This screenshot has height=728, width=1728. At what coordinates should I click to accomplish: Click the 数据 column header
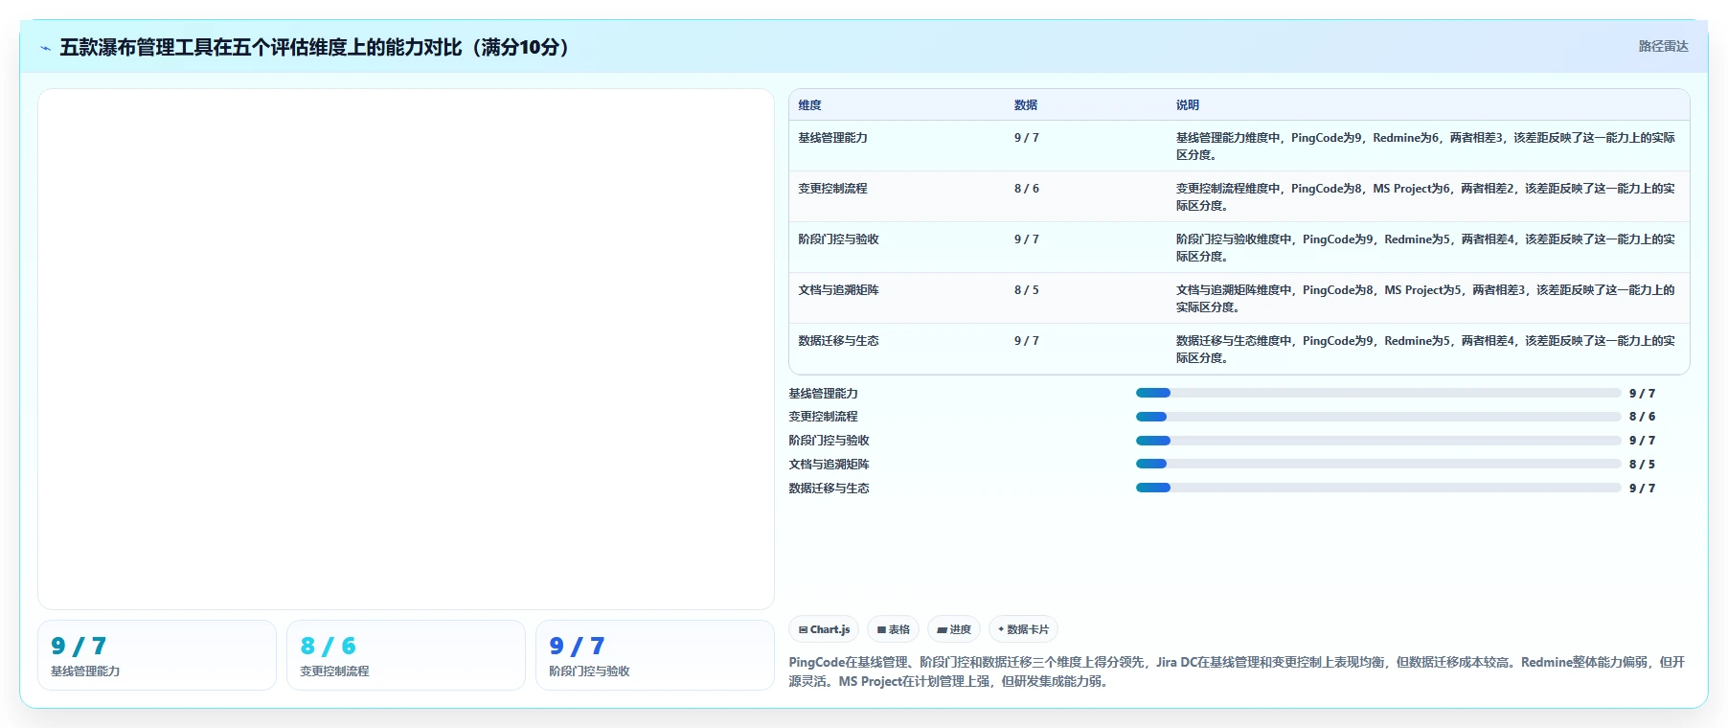(x=1026, y=105)
